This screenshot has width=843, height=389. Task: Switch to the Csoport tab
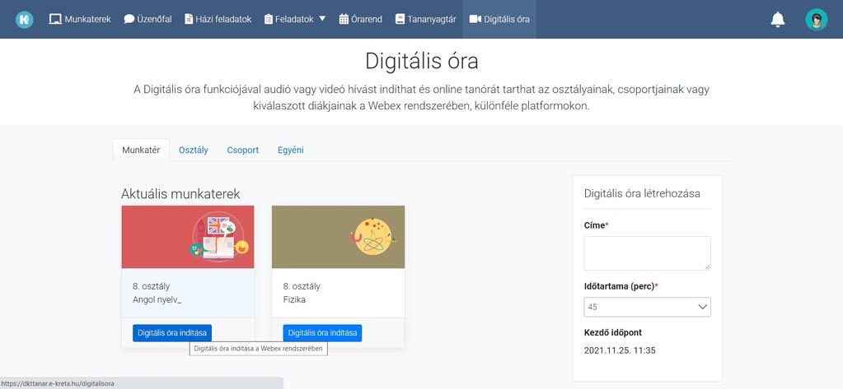tap(243, 151)
